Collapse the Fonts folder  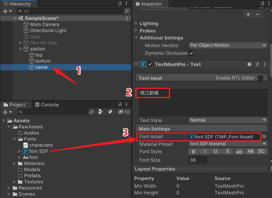coord(14,139)
